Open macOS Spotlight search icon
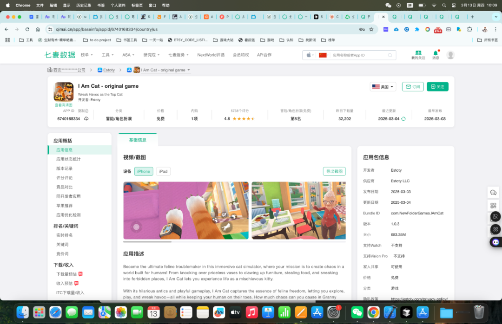Image resolution: width=502 pixels, height=324 pixels. [x=444, y=5]
